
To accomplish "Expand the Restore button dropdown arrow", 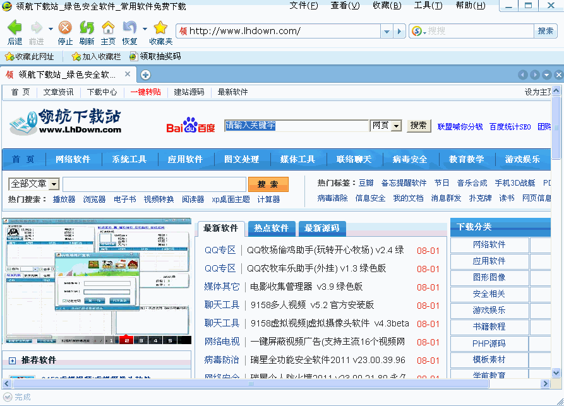I will tap(145, 29).
